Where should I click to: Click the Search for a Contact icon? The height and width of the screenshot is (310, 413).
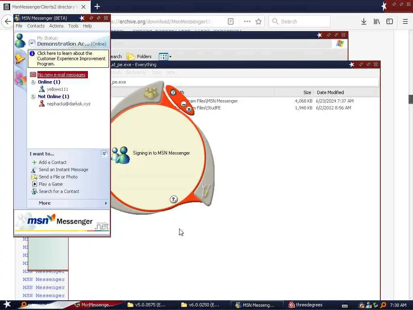pyautogui.click(x=34, y=191)
